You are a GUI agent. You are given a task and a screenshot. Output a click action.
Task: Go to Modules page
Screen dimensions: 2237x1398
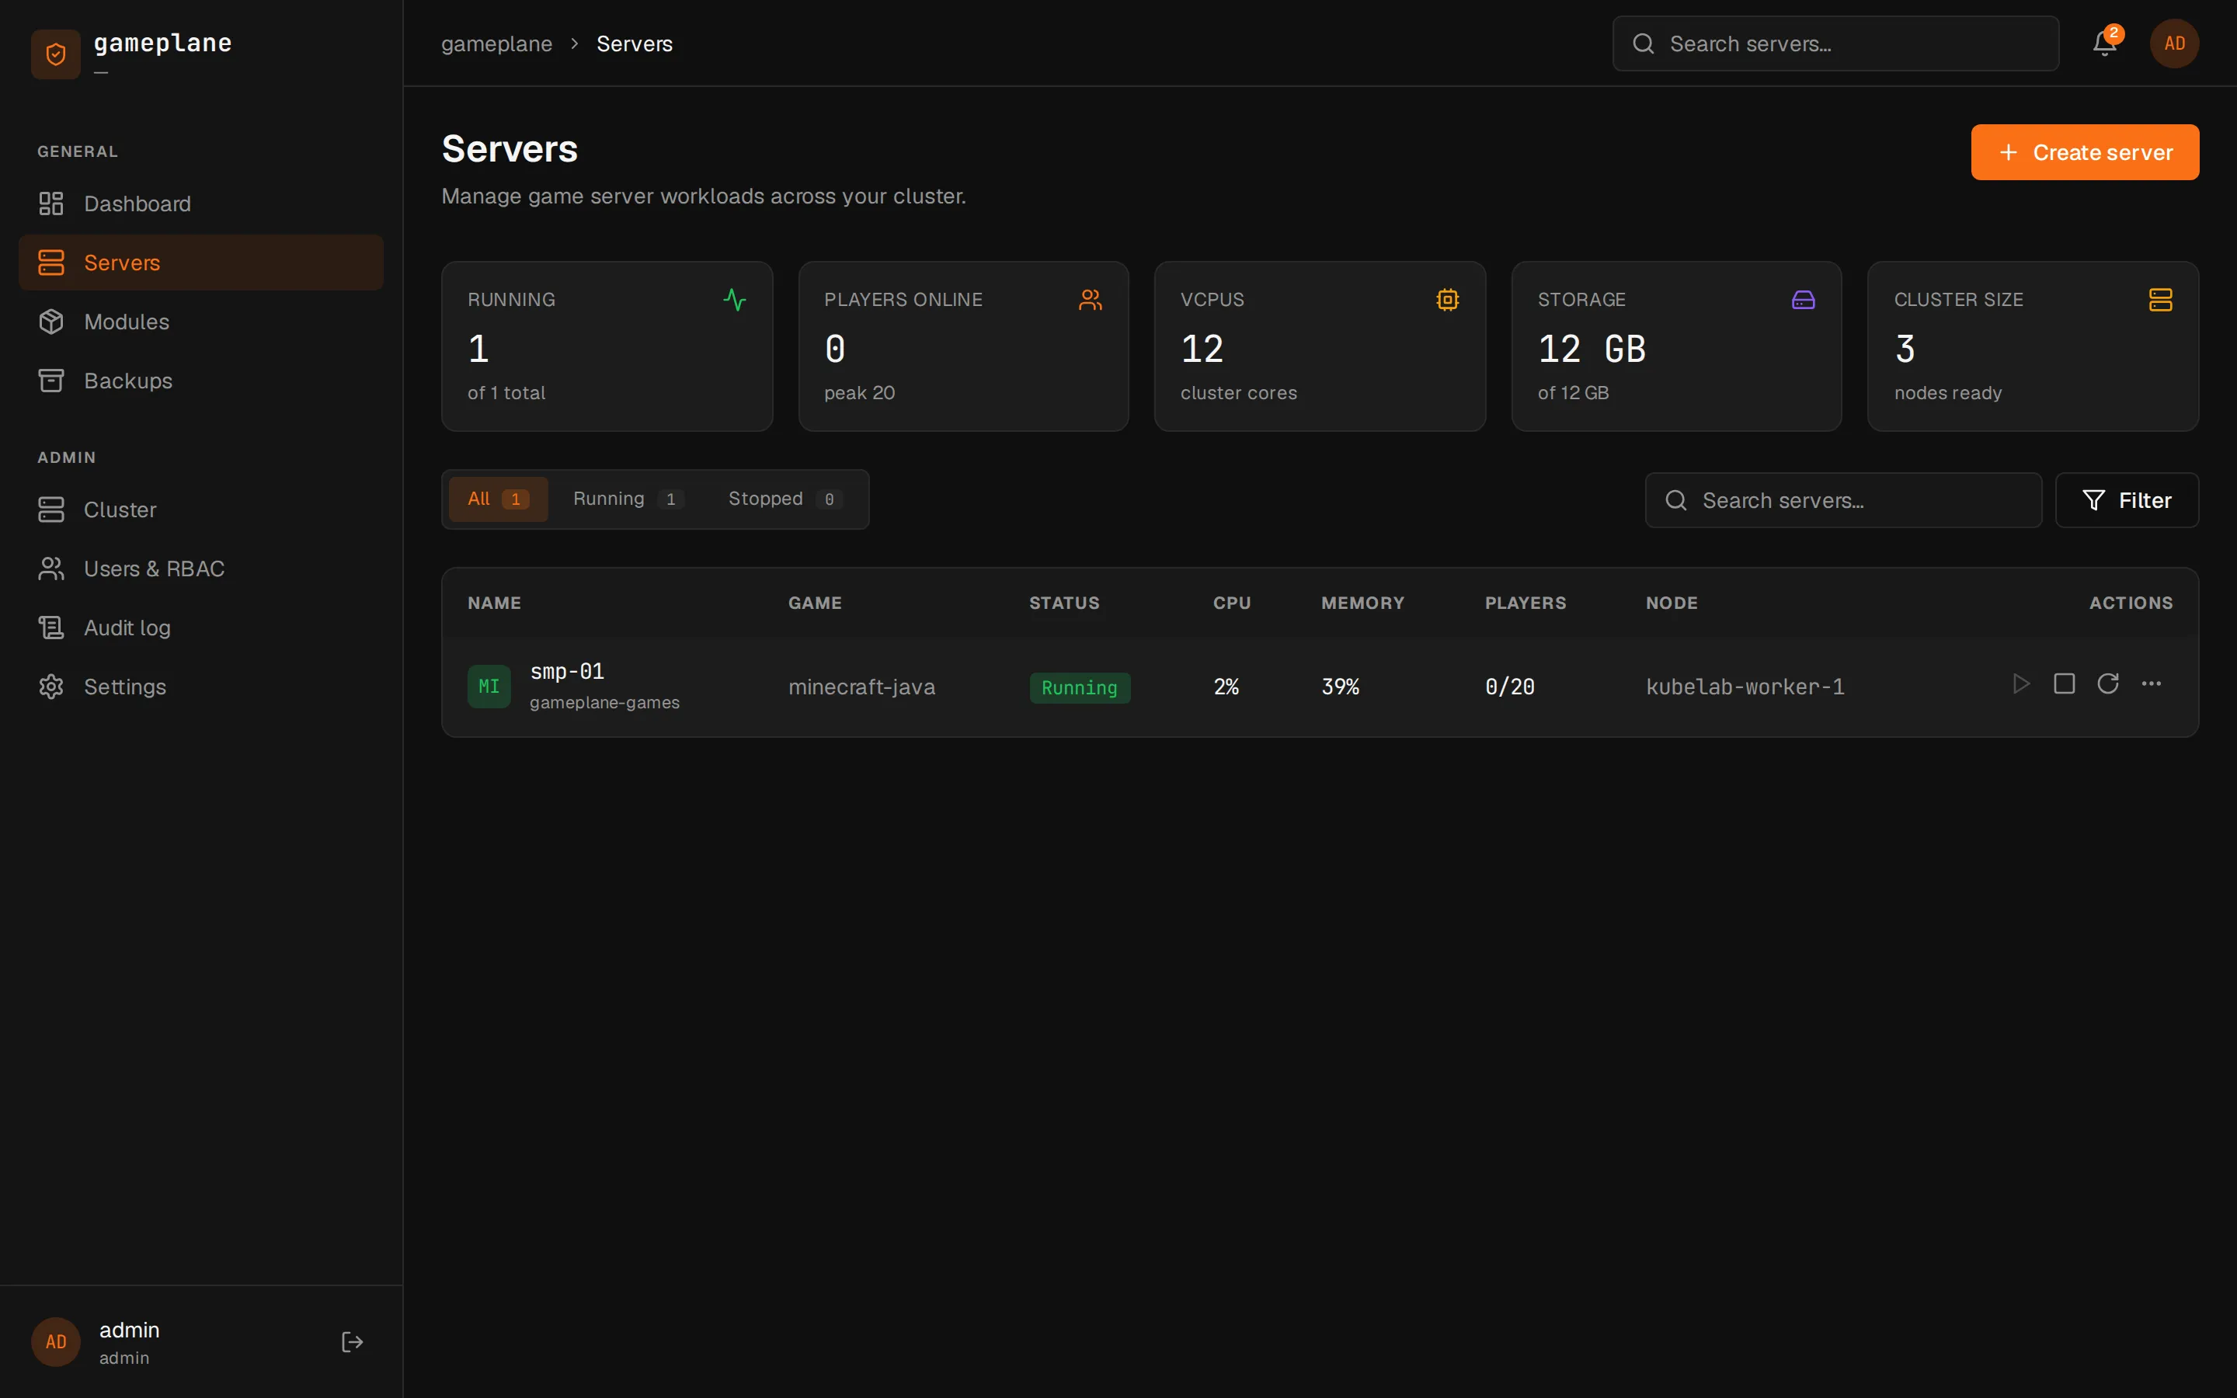pyautogui.click(x=200, y=322)
